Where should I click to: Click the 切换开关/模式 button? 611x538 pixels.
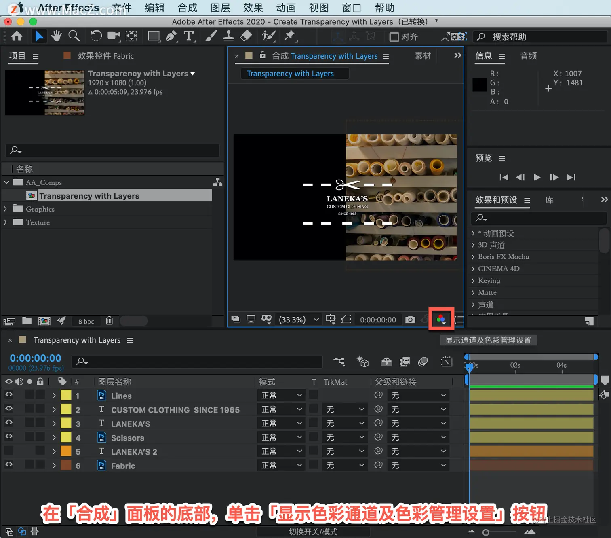coord(313,532)
